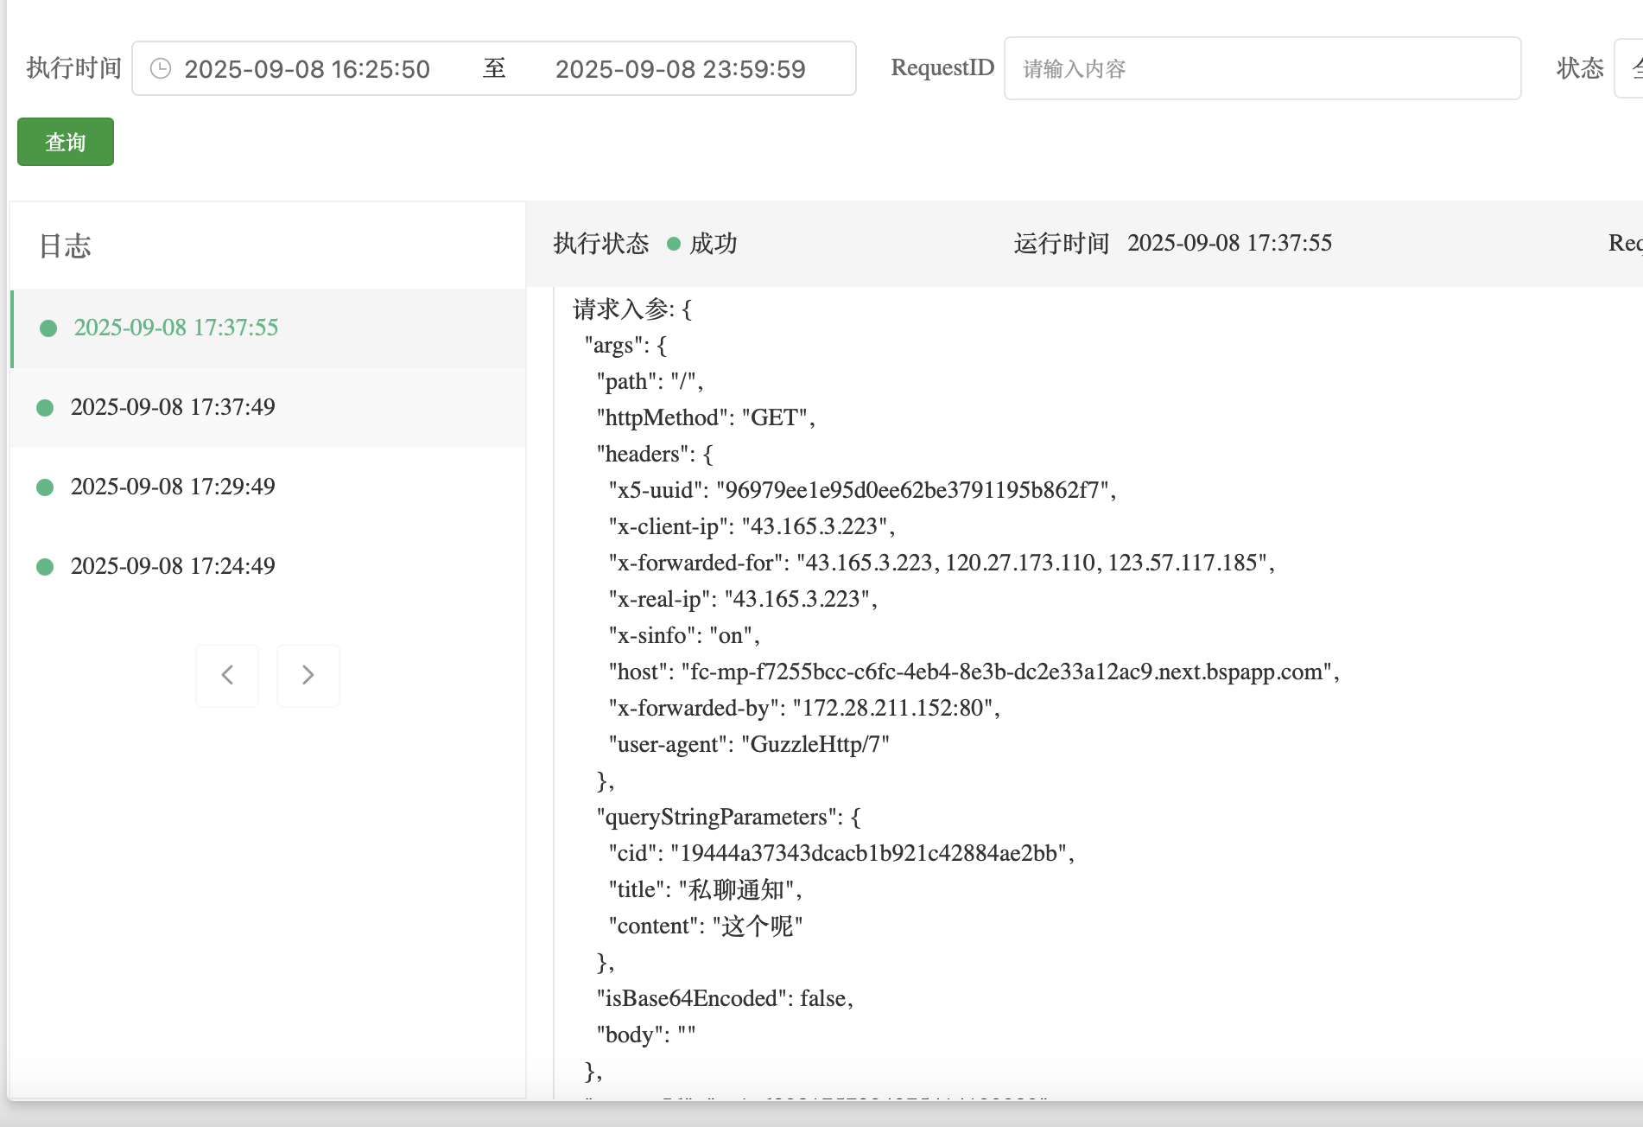Click the user-agent GuzzleHttp/7 line
Image resolution: width=1643 pixels, height=1127 pixels.
click(x=748, y=744)
